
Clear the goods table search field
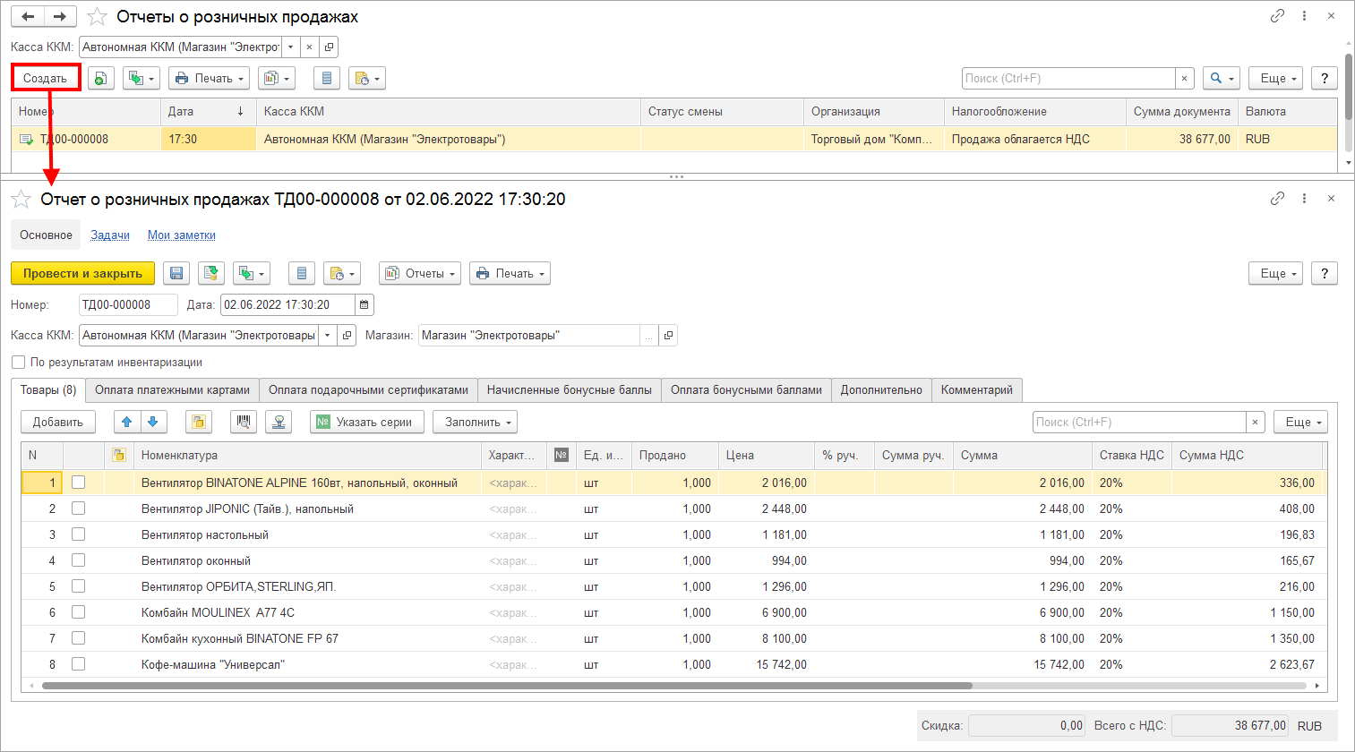click(1256, 423)
